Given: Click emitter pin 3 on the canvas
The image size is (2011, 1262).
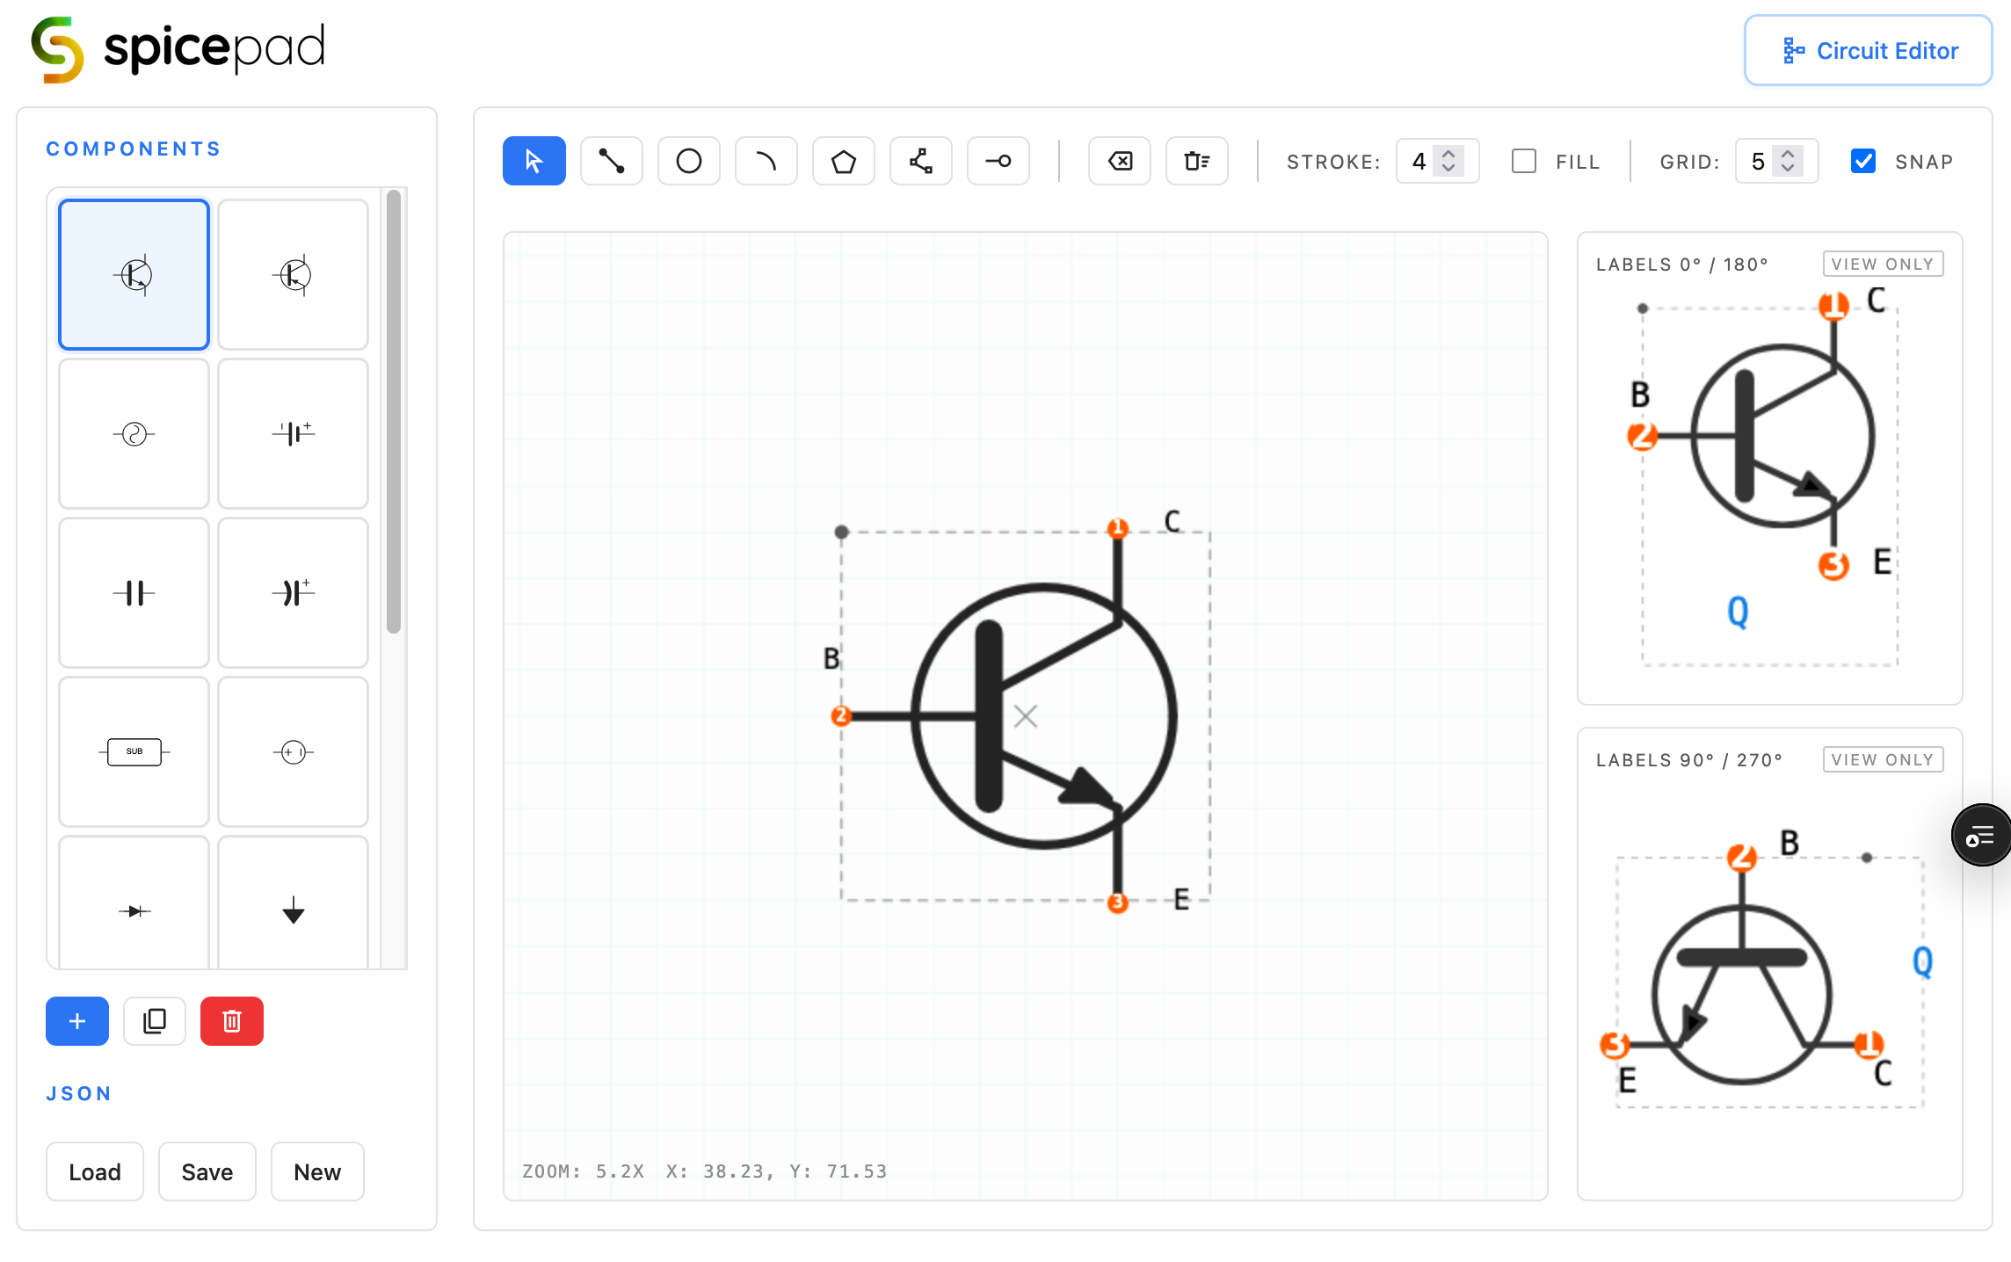Looking at the screenshot, I should [x=1117, y=903].
